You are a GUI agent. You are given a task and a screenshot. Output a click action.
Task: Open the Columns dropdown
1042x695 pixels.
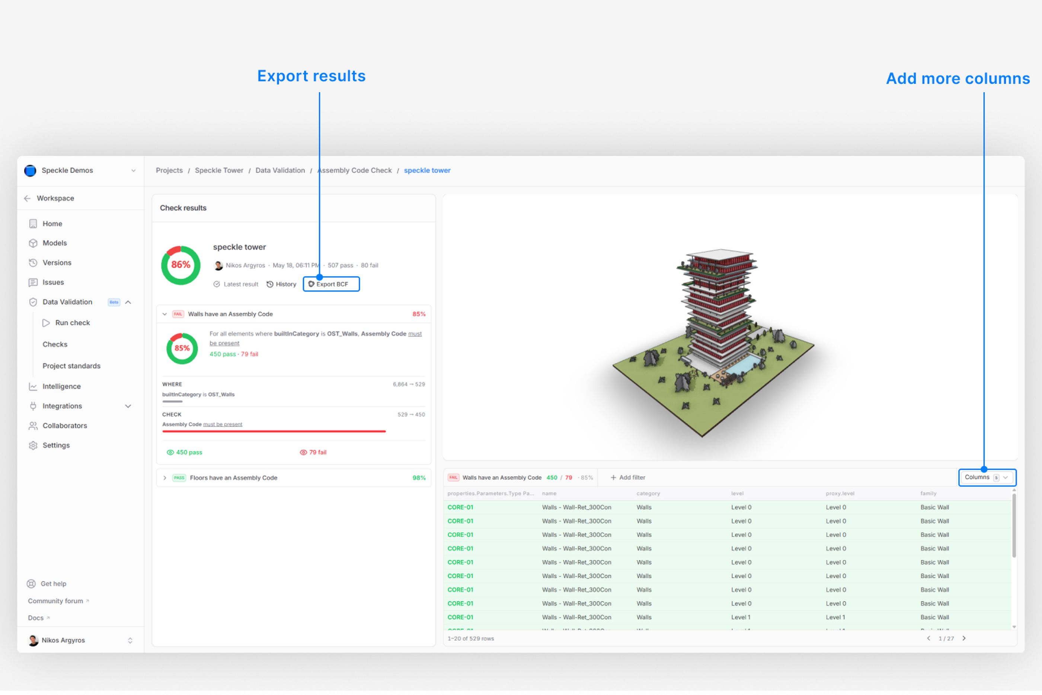point(987,478)
